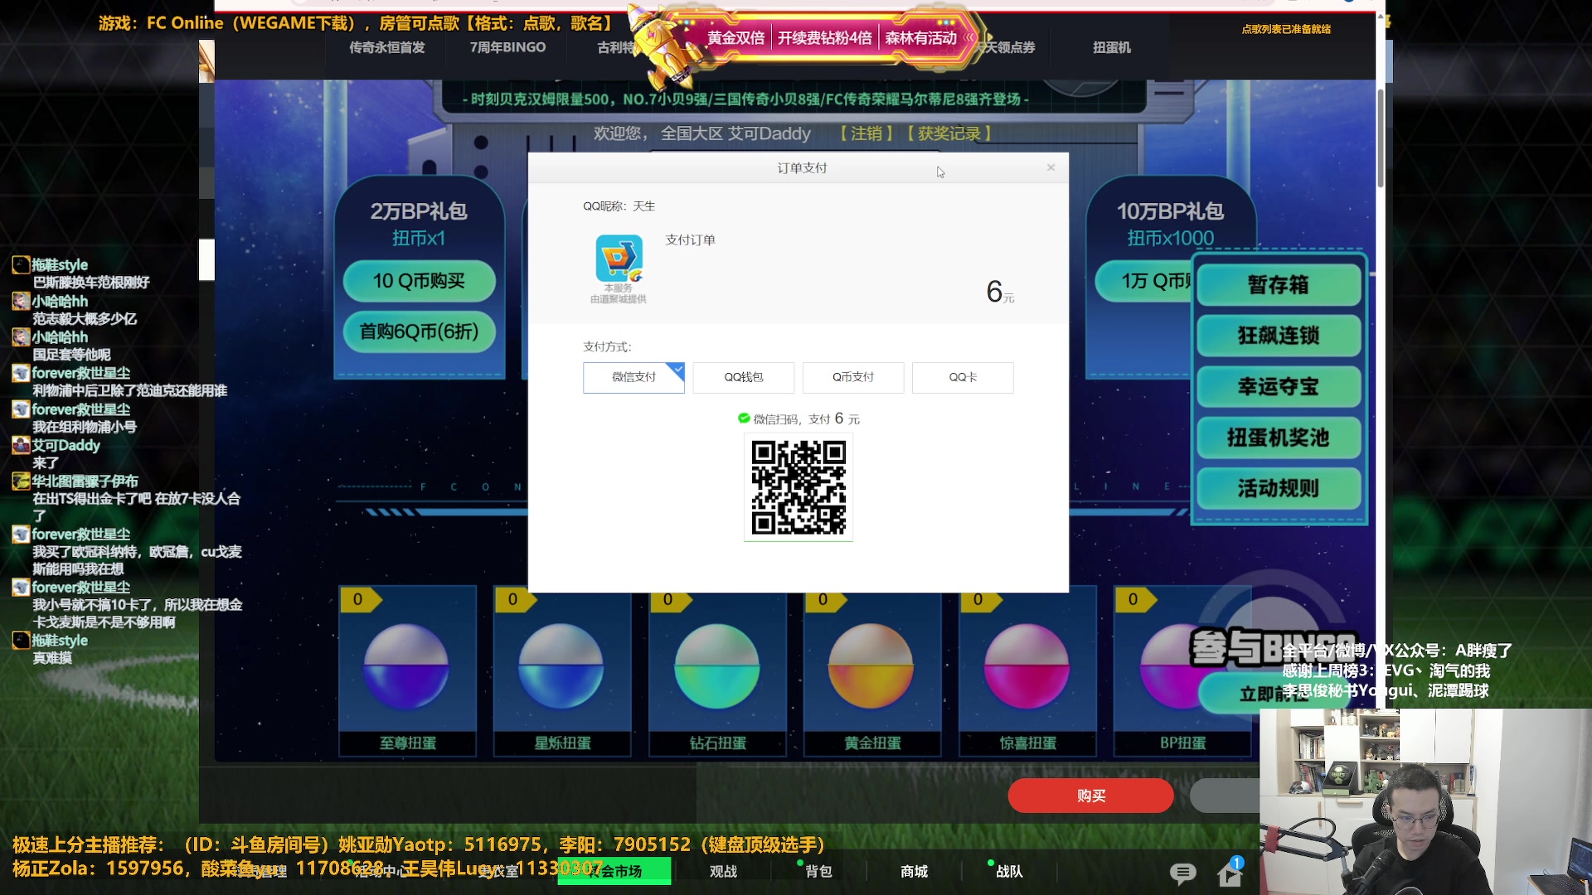This screenshot has height=895, width=1592.
Task: Click 华北图雷骡子伊布 avatar in chat
Action: point(21,481)
